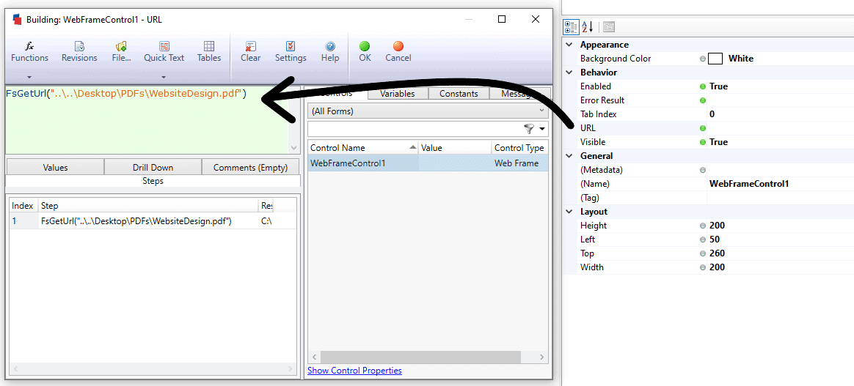Viewport: 854px width, 386px height.
Task: Click the Width value 200
Action: tap(717, 267)
